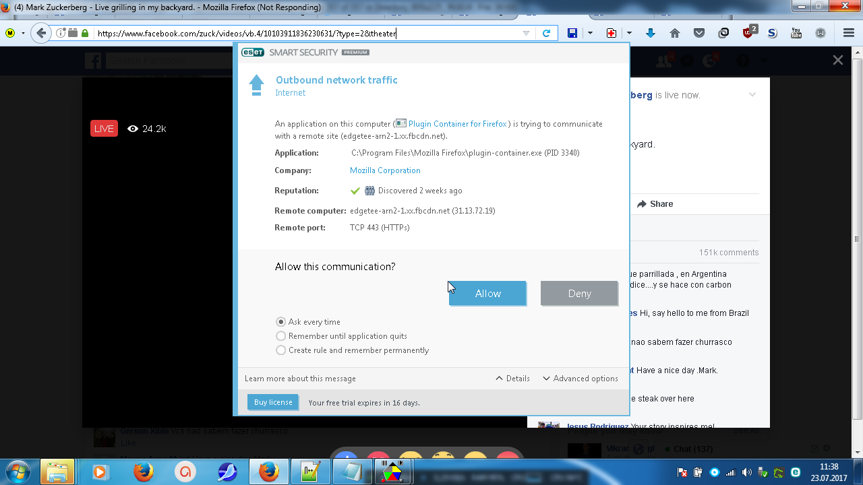
Task: Collapse the Details section in ESET dialog
Action: tap(512, 379)
